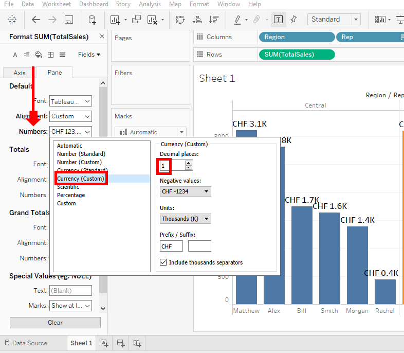Click the Clear button
The width and height of the screenshot is (404, 353).
[55, 323]
